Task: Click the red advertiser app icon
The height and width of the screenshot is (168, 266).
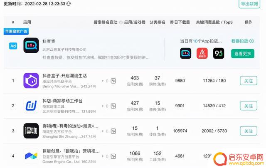Action: coord(202,53)
